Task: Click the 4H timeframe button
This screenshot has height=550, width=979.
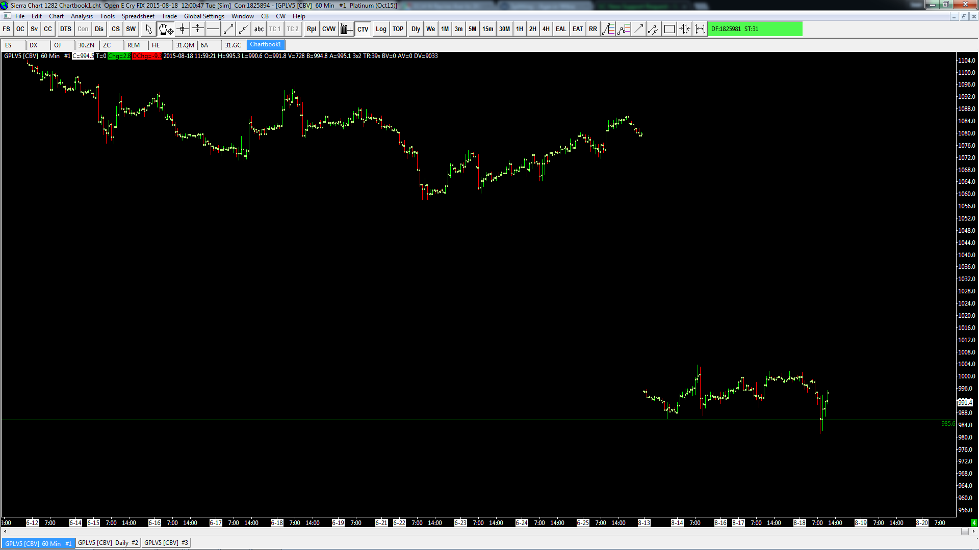Action: point(546,29)
